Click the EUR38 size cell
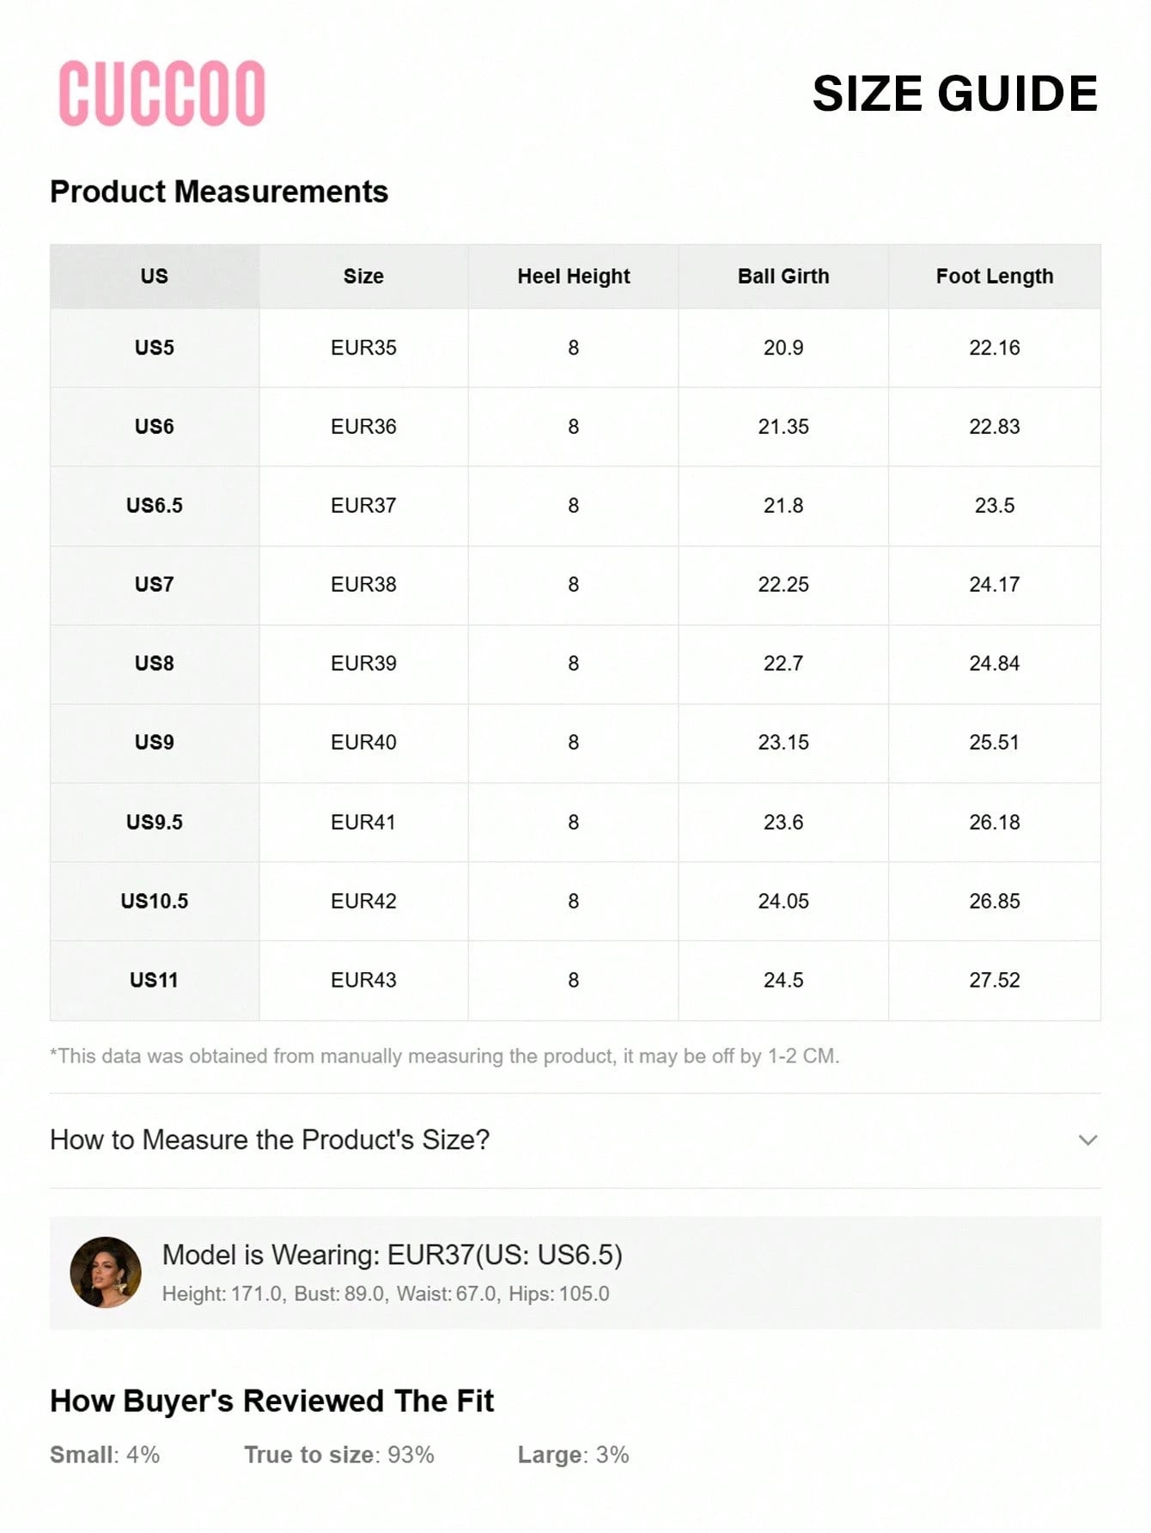The image size is (1151, 1533). point(363,585)
